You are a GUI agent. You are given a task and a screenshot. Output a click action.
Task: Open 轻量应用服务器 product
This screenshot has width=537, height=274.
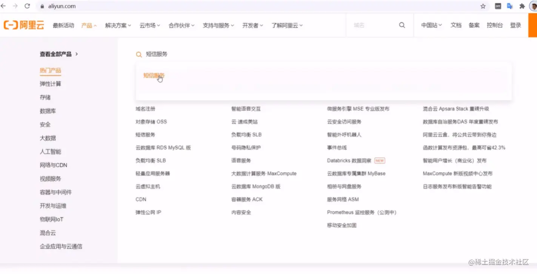coord(153,174)
